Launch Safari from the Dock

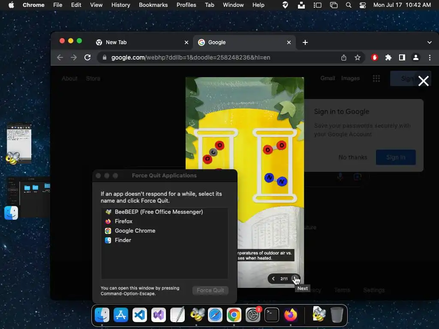[215, 315]
